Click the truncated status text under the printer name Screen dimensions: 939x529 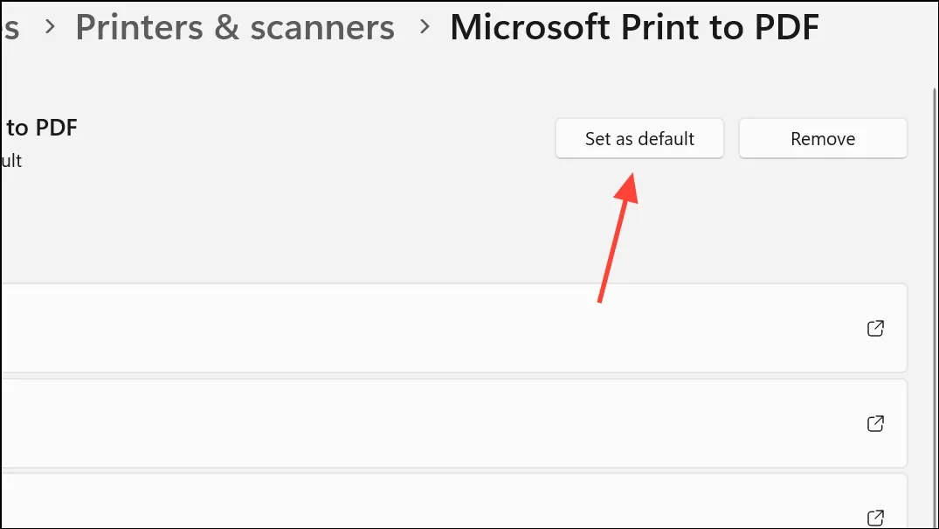(x=11, y=161)
